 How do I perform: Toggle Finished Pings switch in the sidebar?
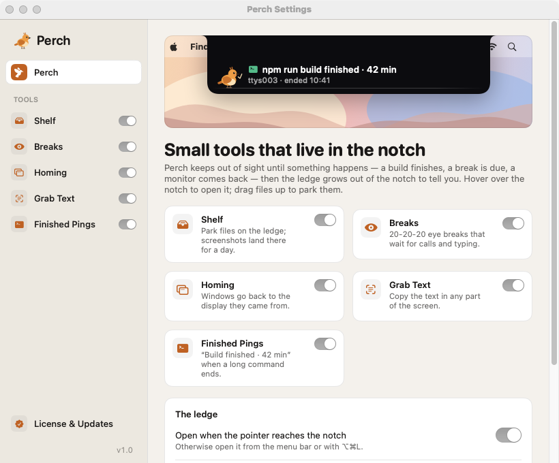[x=127, y=225]
